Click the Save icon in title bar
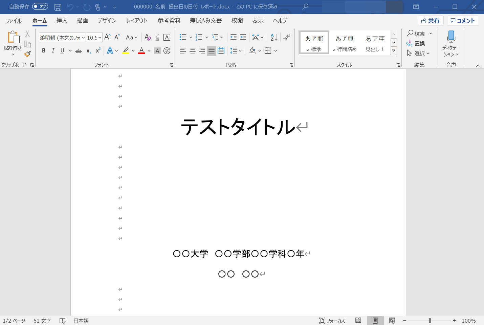The height and width of the screenshot is (325, 484). (x=58, y=7)
